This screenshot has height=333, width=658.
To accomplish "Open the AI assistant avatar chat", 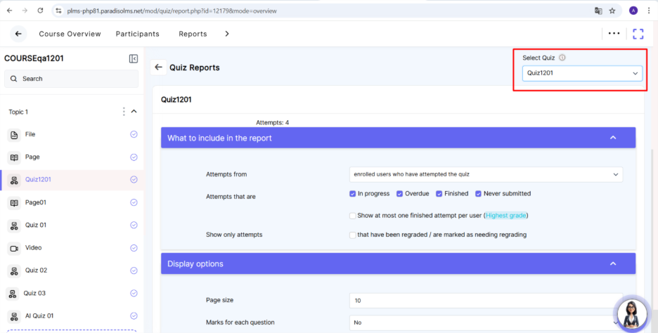I will (631, 311).
